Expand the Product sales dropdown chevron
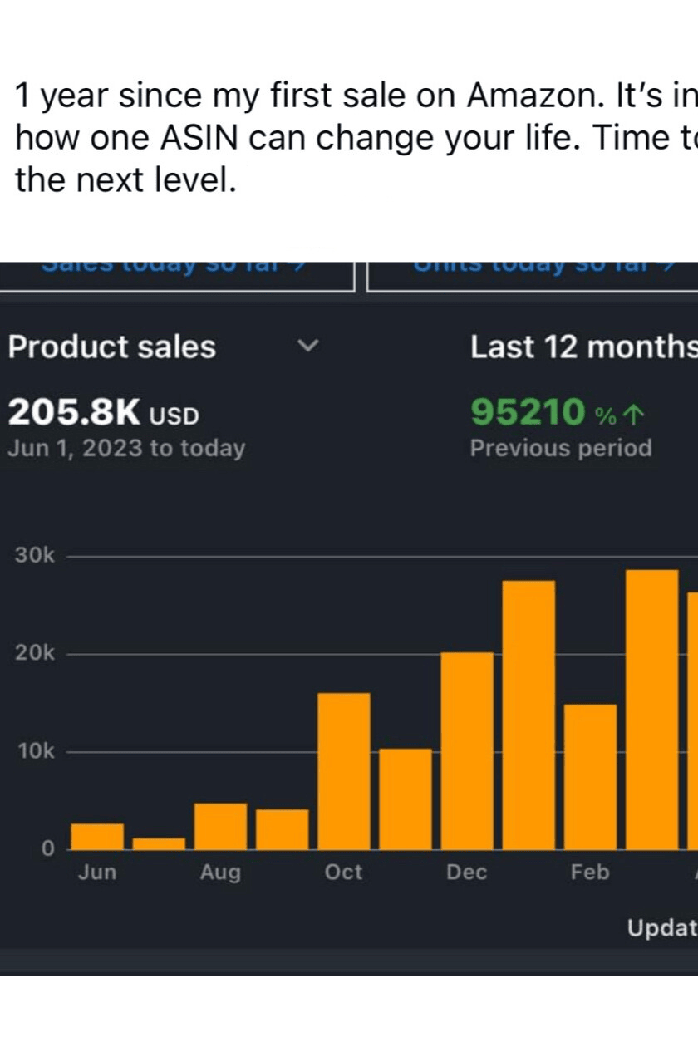The height and width of the screenshot is (1047, 698). 308,345
